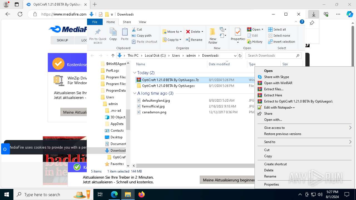
Task: Select OptiCraft 1.21.0 BETA .7z file
Action: pos(170,80)
